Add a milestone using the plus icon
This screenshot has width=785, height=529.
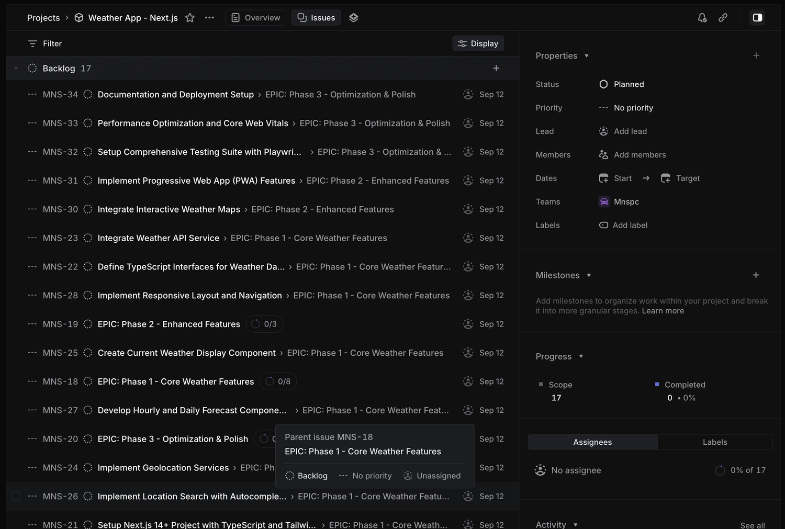[x=756, y=275]
